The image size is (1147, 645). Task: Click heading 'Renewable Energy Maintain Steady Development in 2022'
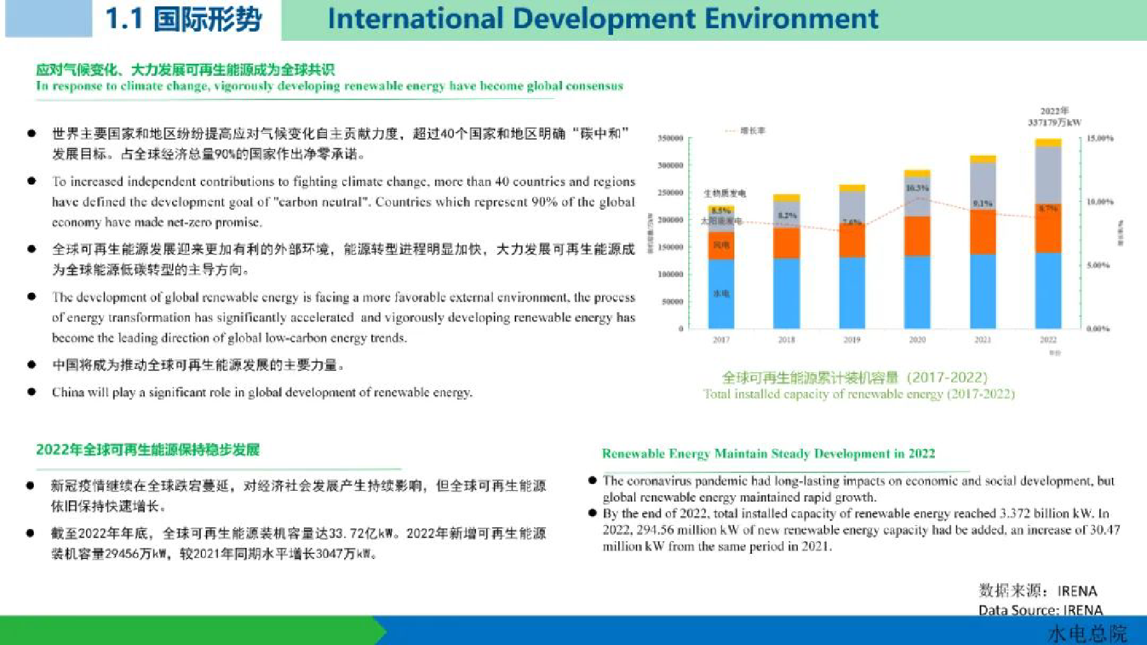768,453
